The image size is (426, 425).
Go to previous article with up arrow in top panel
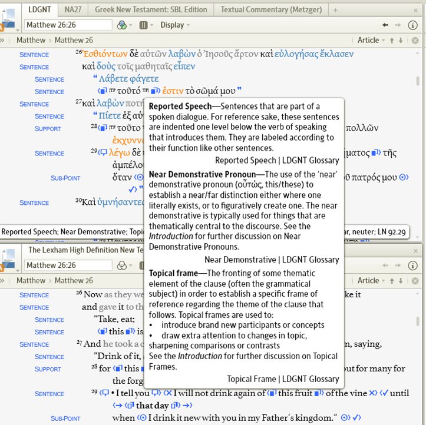click(x=392, y=41)
